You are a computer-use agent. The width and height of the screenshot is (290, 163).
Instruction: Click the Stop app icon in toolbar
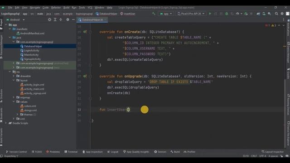(x=251, y=14)
